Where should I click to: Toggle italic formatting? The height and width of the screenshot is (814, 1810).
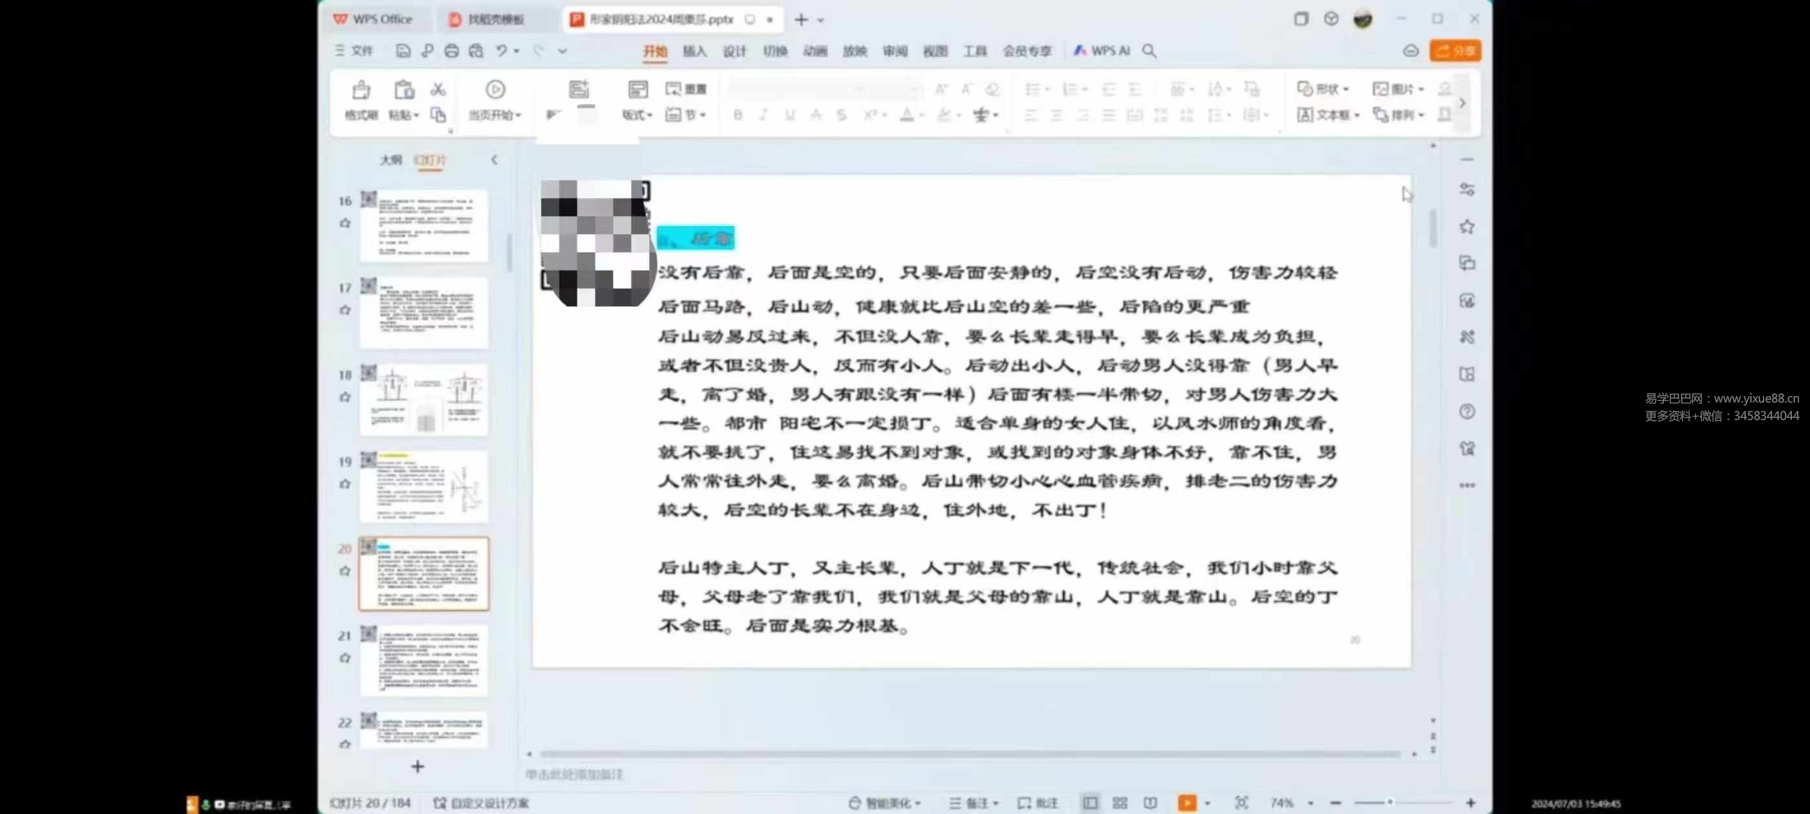coord(763,114)
